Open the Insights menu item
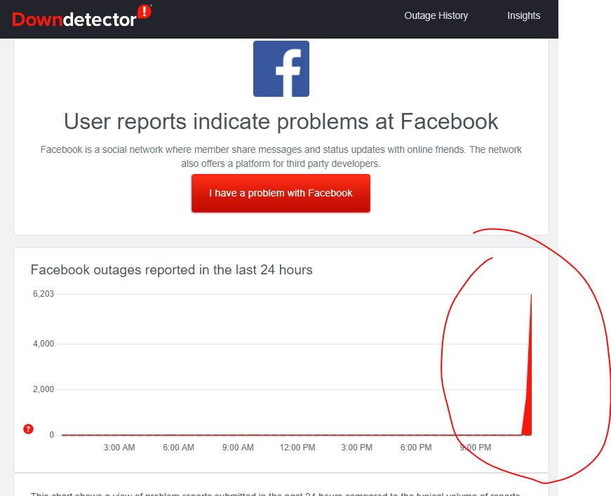 (523, 15)
